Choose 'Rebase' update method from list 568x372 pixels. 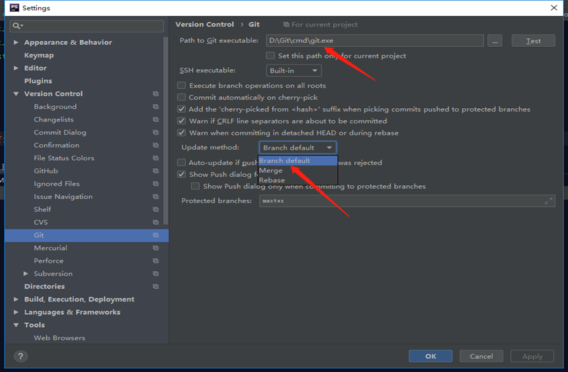tap(298, 180)
